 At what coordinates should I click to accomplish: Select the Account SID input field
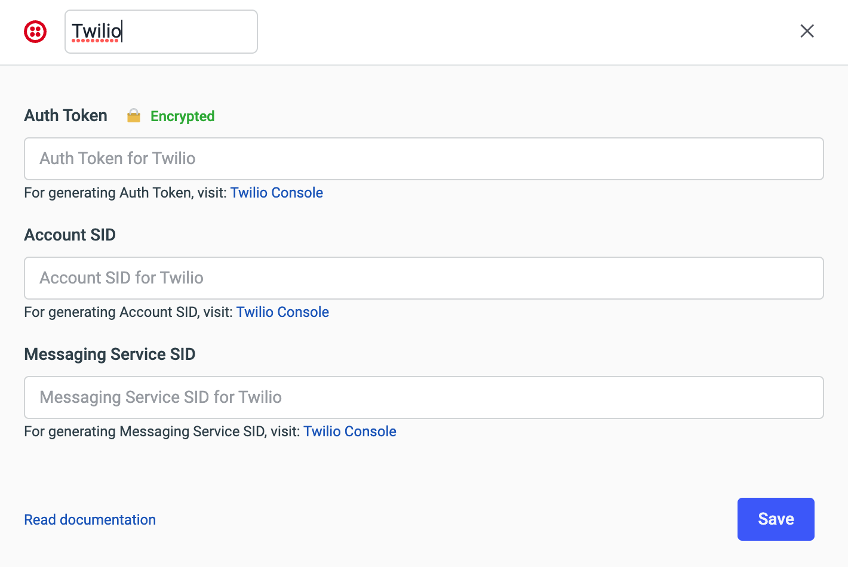pyautogui.click(x=423, y=278)
